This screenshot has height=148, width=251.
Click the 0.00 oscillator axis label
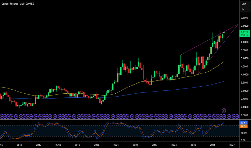(243, 140)
